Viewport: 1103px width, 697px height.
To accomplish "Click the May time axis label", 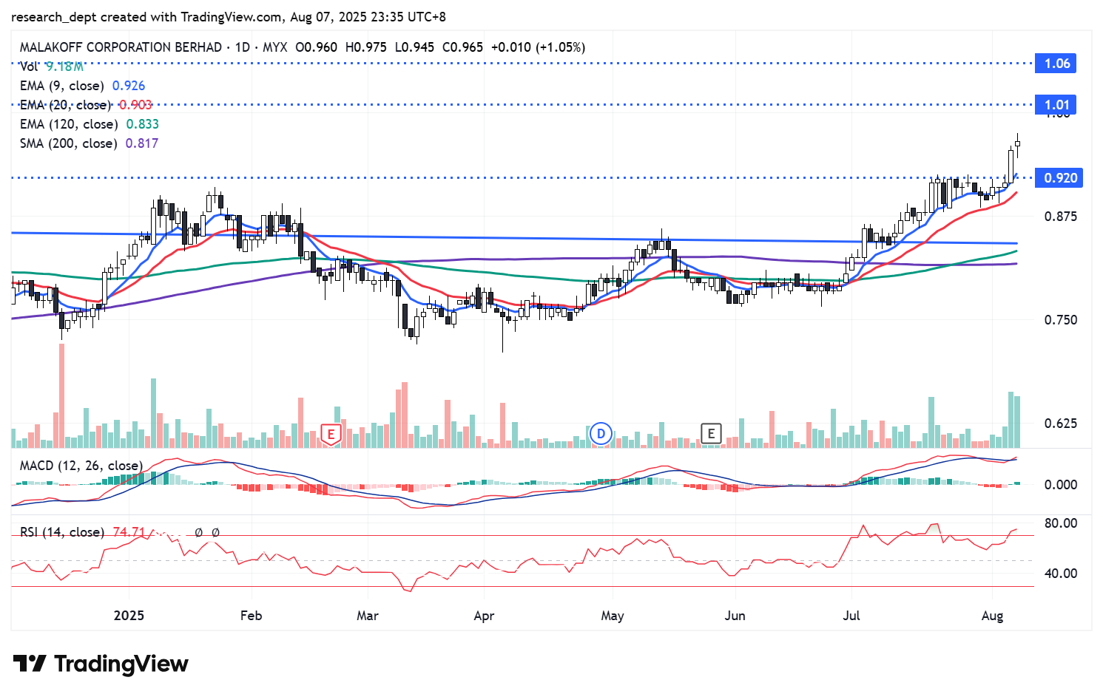I will [x=613, y=616].
